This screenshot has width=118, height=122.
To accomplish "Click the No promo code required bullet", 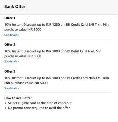I will [x=39, y=108].
